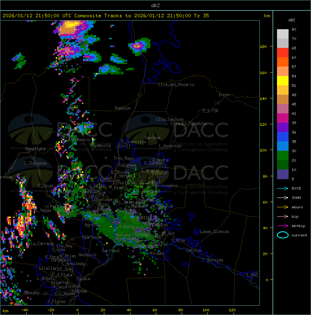Click the cyan 50YD track arrow in legend
This screenshot has width=311, height=315.
point(283,188)
